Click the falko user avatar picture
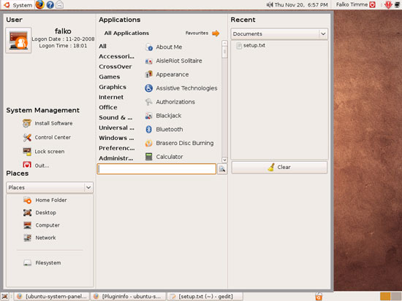The width and height of the screenshot is (402, 301). [x=18, y=40]
